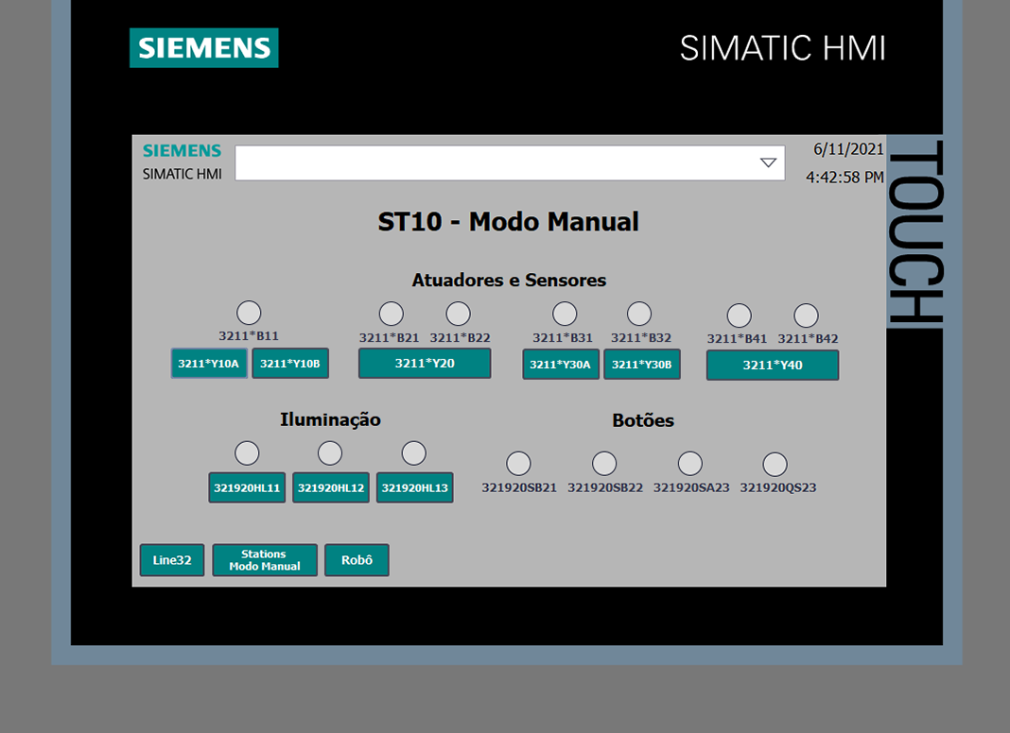The image size is (1010, 733).
Task: Click the status circle above 321920QS23
Action: (775, 464)
